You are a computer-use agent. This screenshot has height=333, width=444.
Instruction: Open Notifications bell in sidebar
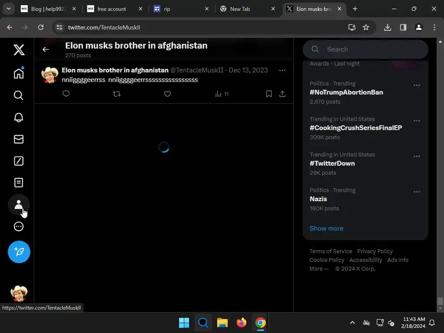click(19, 118)
